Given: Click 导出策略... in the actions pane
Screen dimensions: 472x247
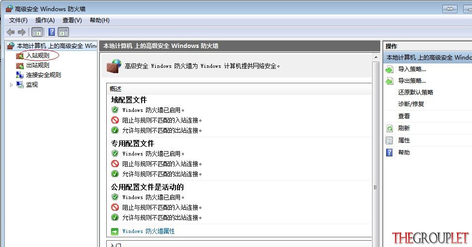Looking at the screenshot, I should pos(412,81).
